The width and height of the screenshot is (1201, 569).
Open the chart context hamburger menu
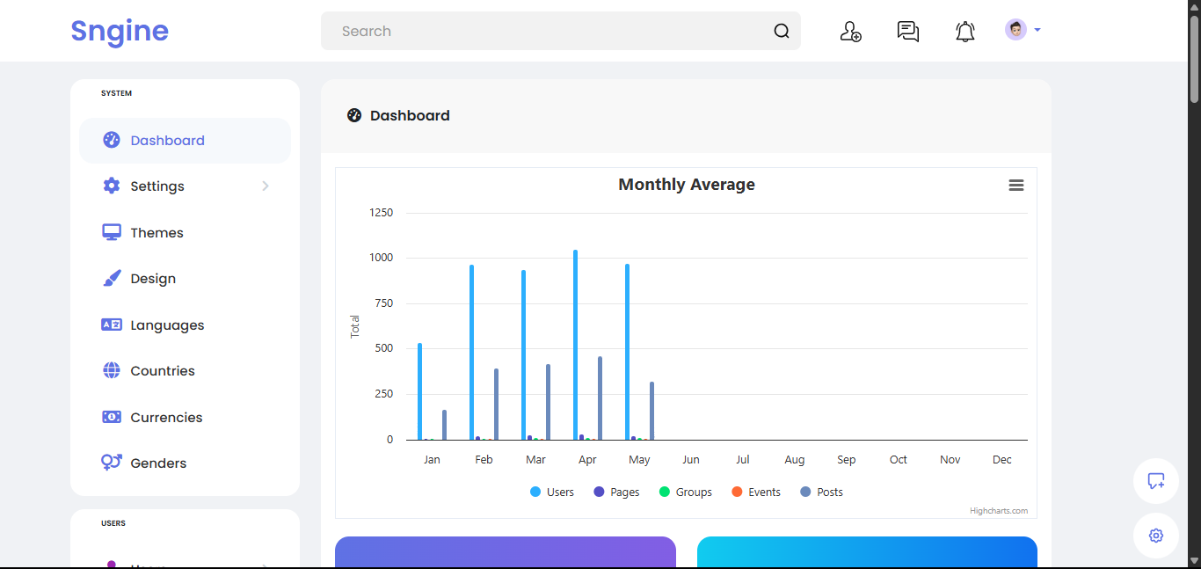[1016, 185]
